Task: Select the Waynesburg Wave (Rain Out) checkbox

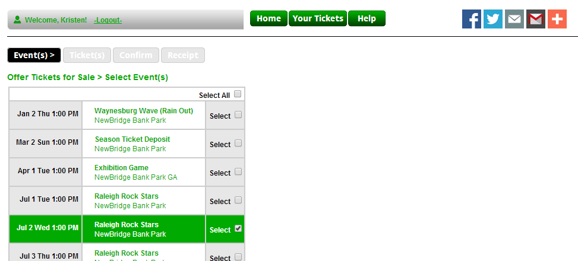Action: click(x=238, y=115)
